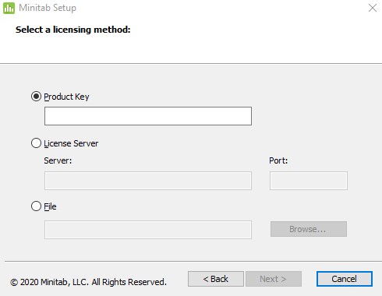
Task: Open the Browse... file dialog button
Action: pyautogui.click(x=309, y=229)
